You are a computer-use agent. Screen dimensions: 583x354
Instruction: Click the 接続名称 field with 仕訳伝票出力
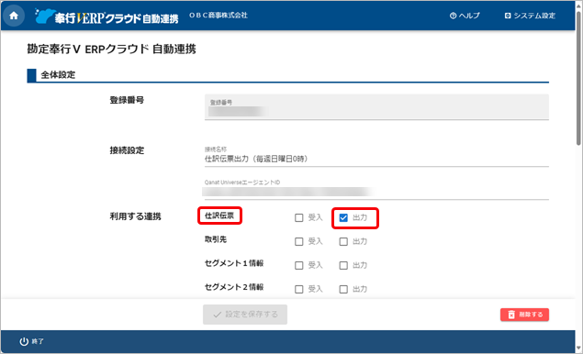click(x=376, y=156)
